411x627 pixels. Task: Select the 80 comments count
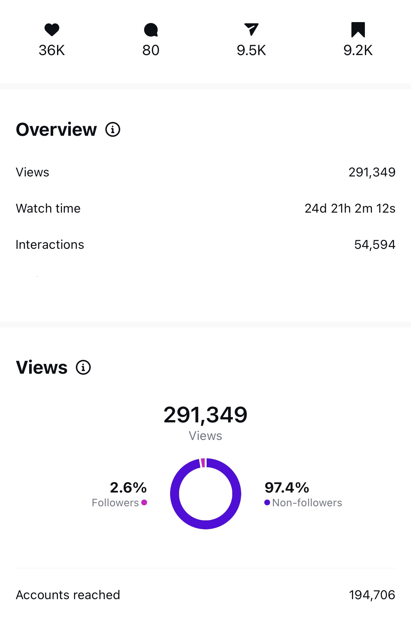pyautogui.click(x=151, y=50)
